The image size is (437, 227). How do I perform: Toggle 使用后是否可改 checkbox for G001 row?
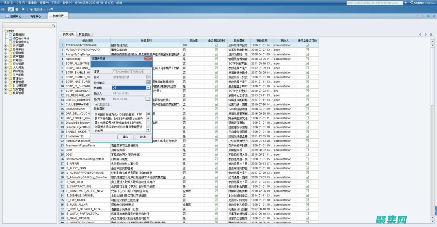tap(307, 150)
